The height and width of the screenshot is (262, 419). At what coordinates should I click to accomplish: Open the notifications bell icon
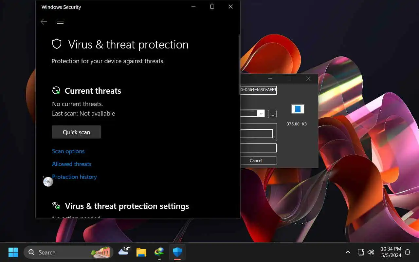point(408,252)
